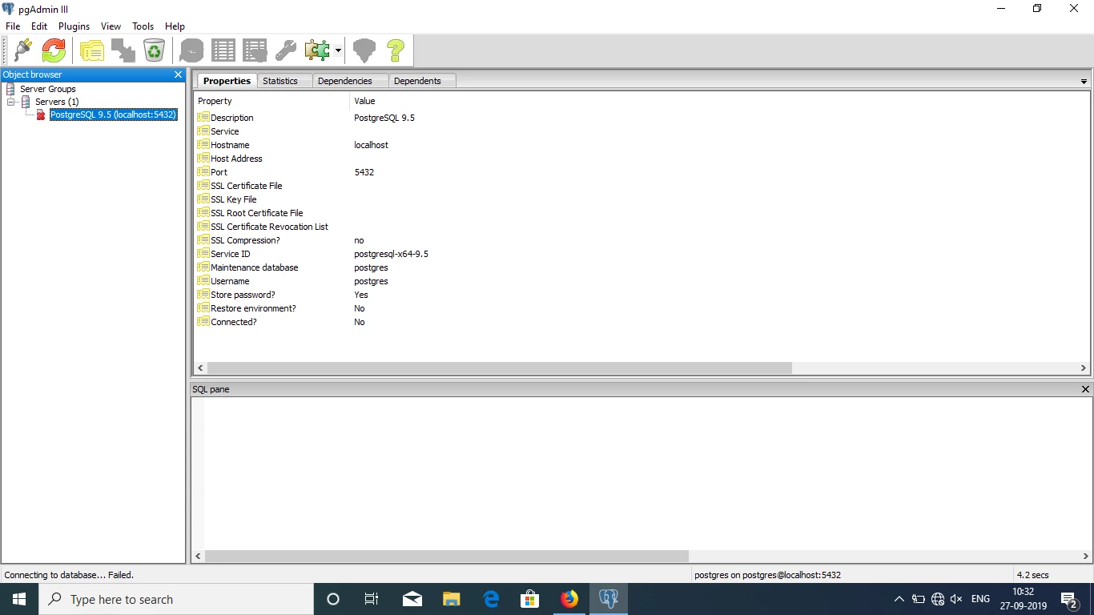This screenshot has height=615, width=1094.
Task: Select the Server Groups tree node
Action: [x=48, y=89]
